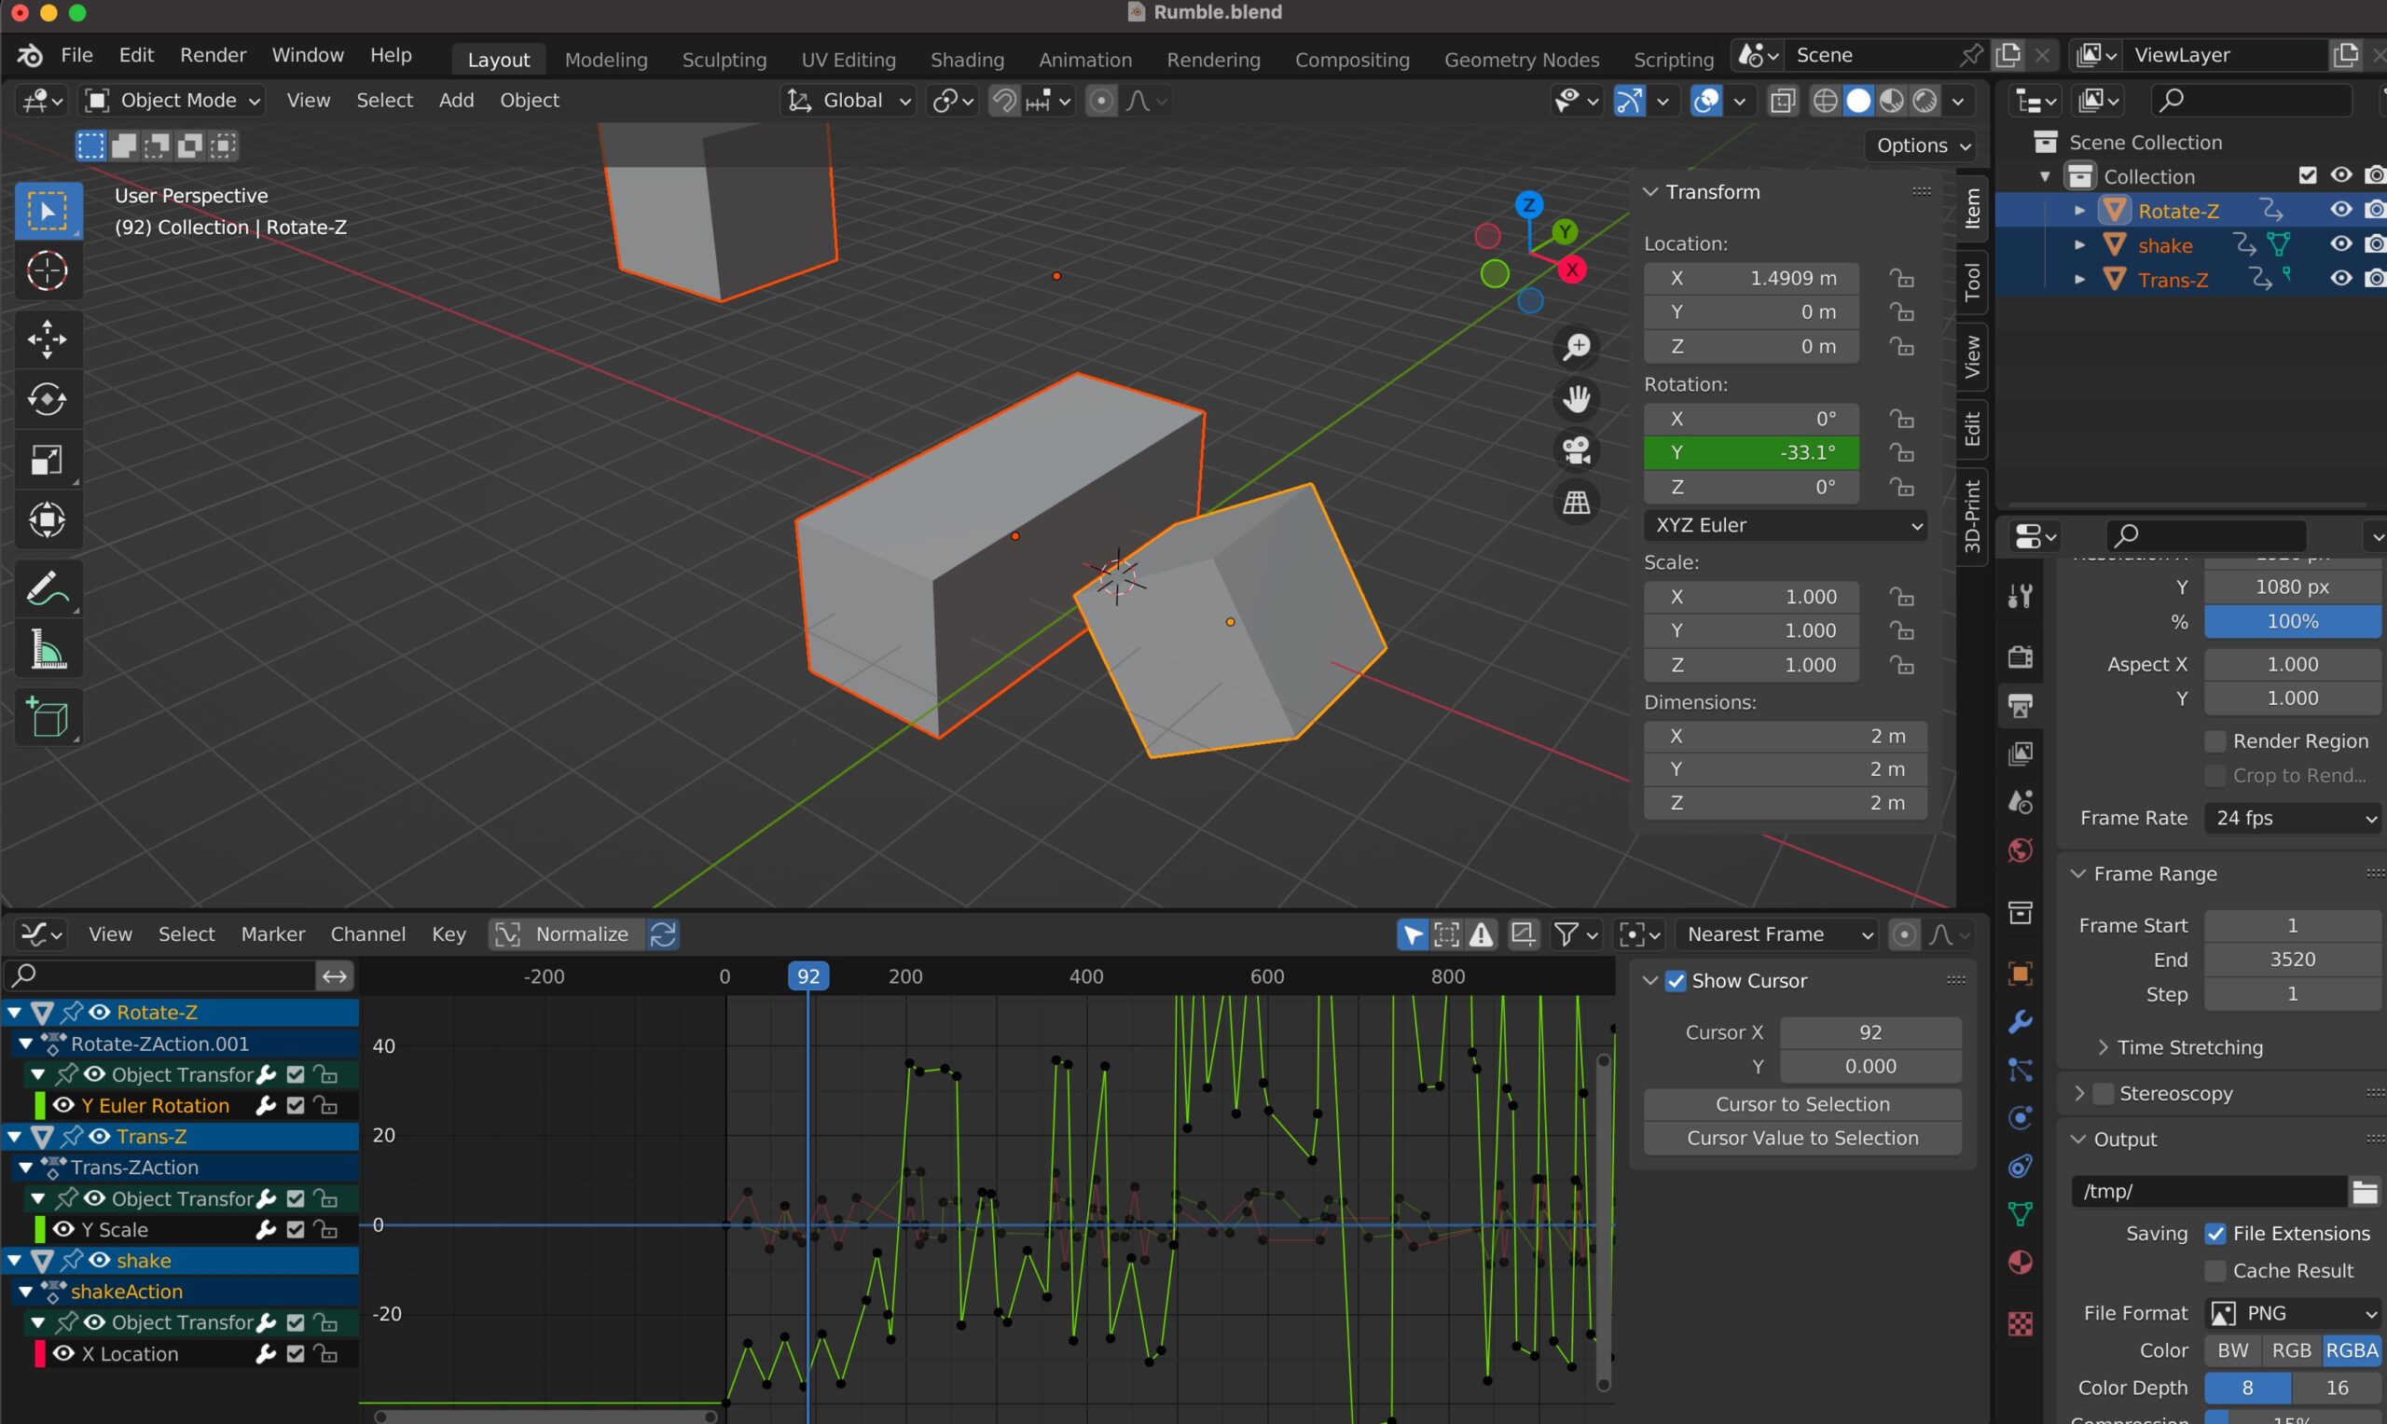
Task: Switch to orthographic grid view icon
Action: pyautogui.click(x=1577, y=502)
